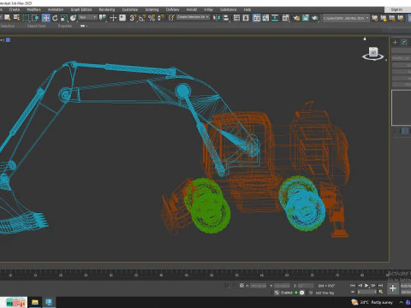Open Substance menu

(228, 9)
